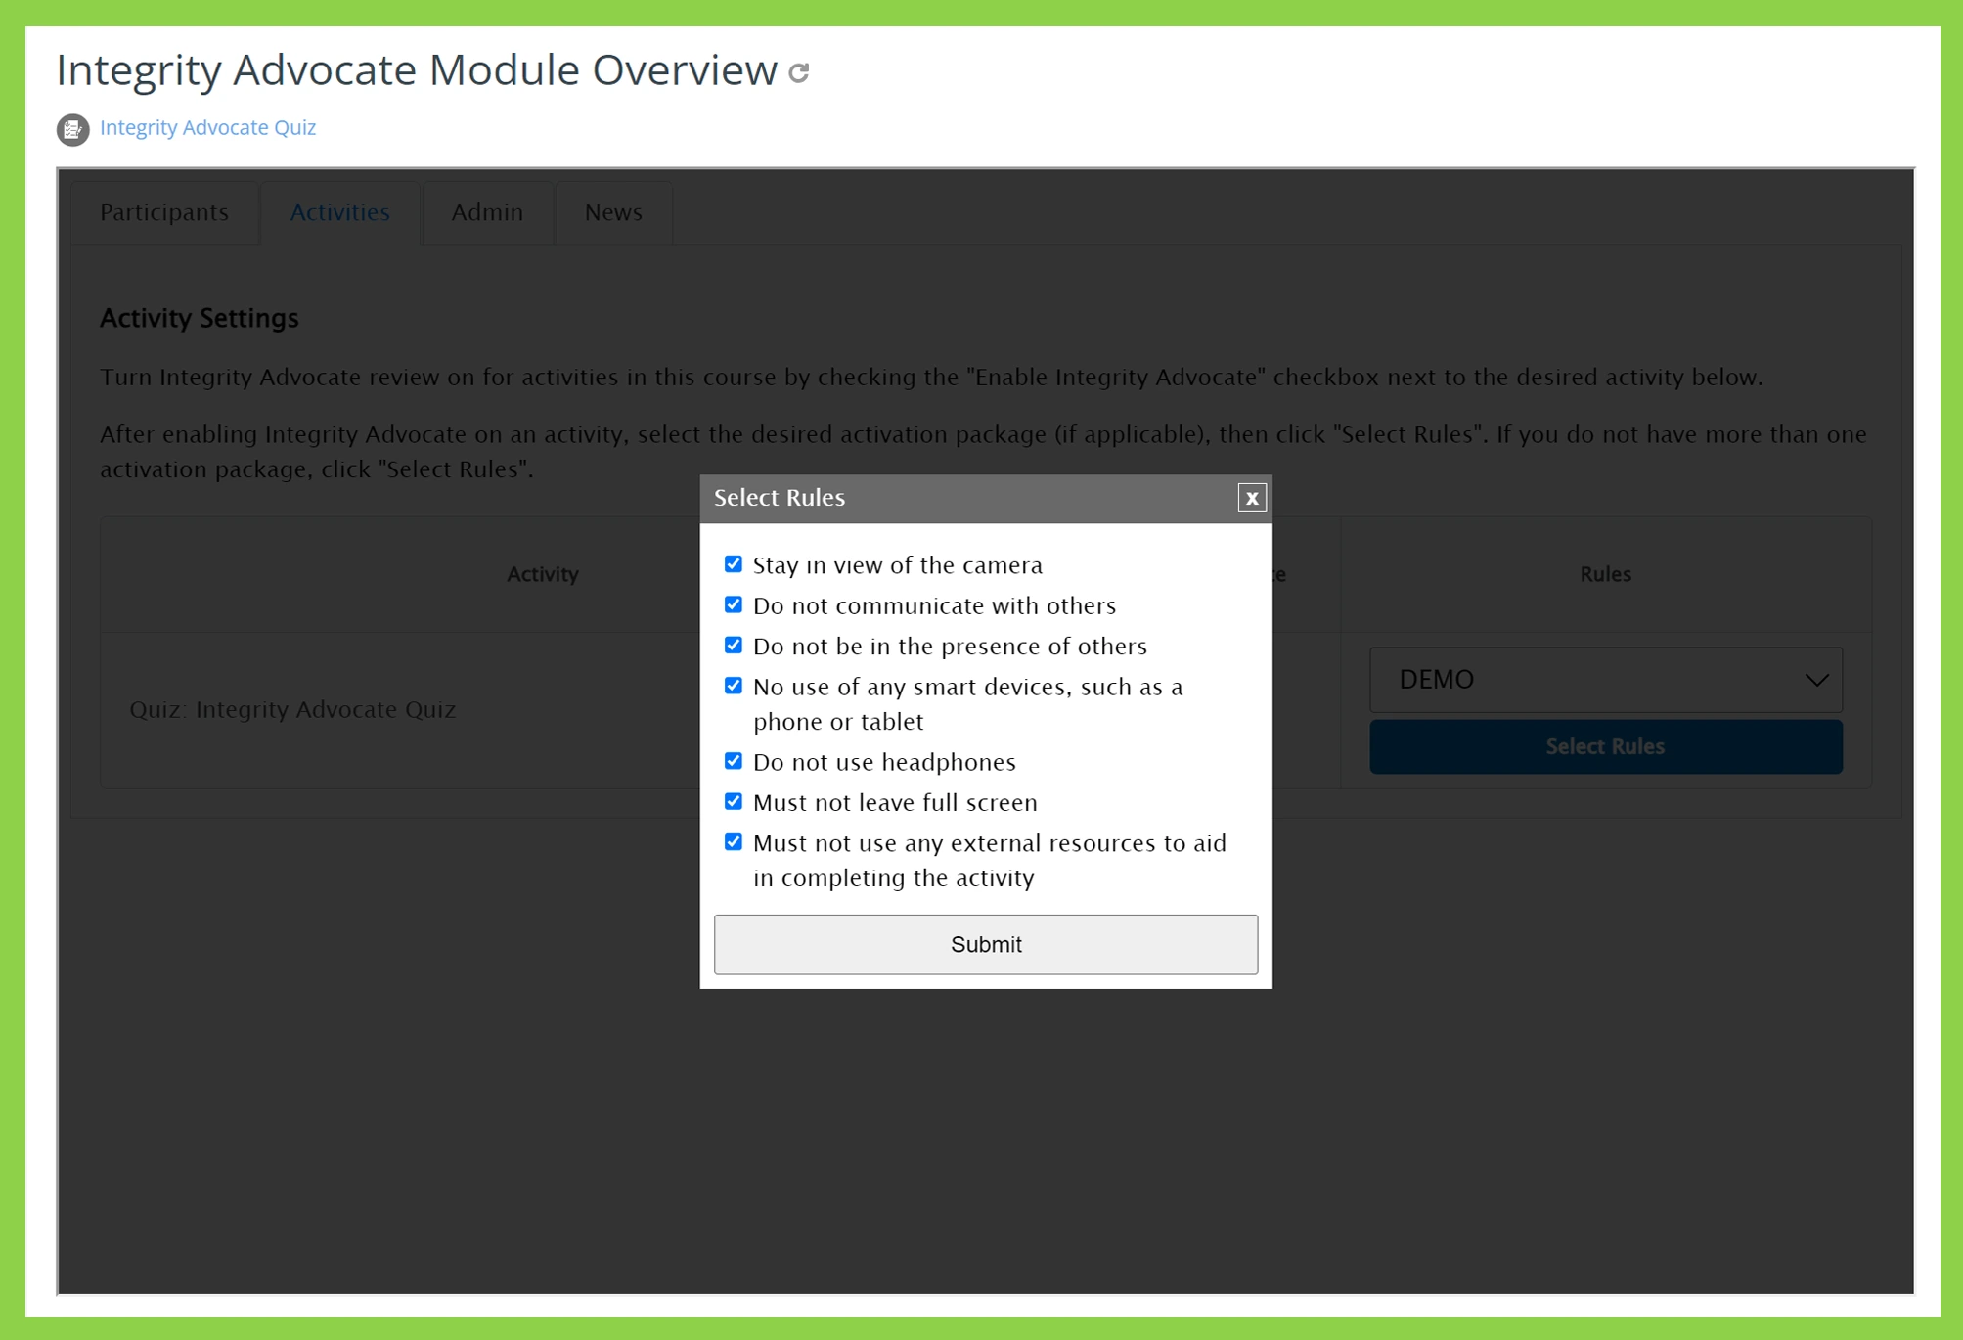Screen dimensions: 1963x1340
Task: Toggle the No use of smart devices checkbox
Action: tap(734, 686)
